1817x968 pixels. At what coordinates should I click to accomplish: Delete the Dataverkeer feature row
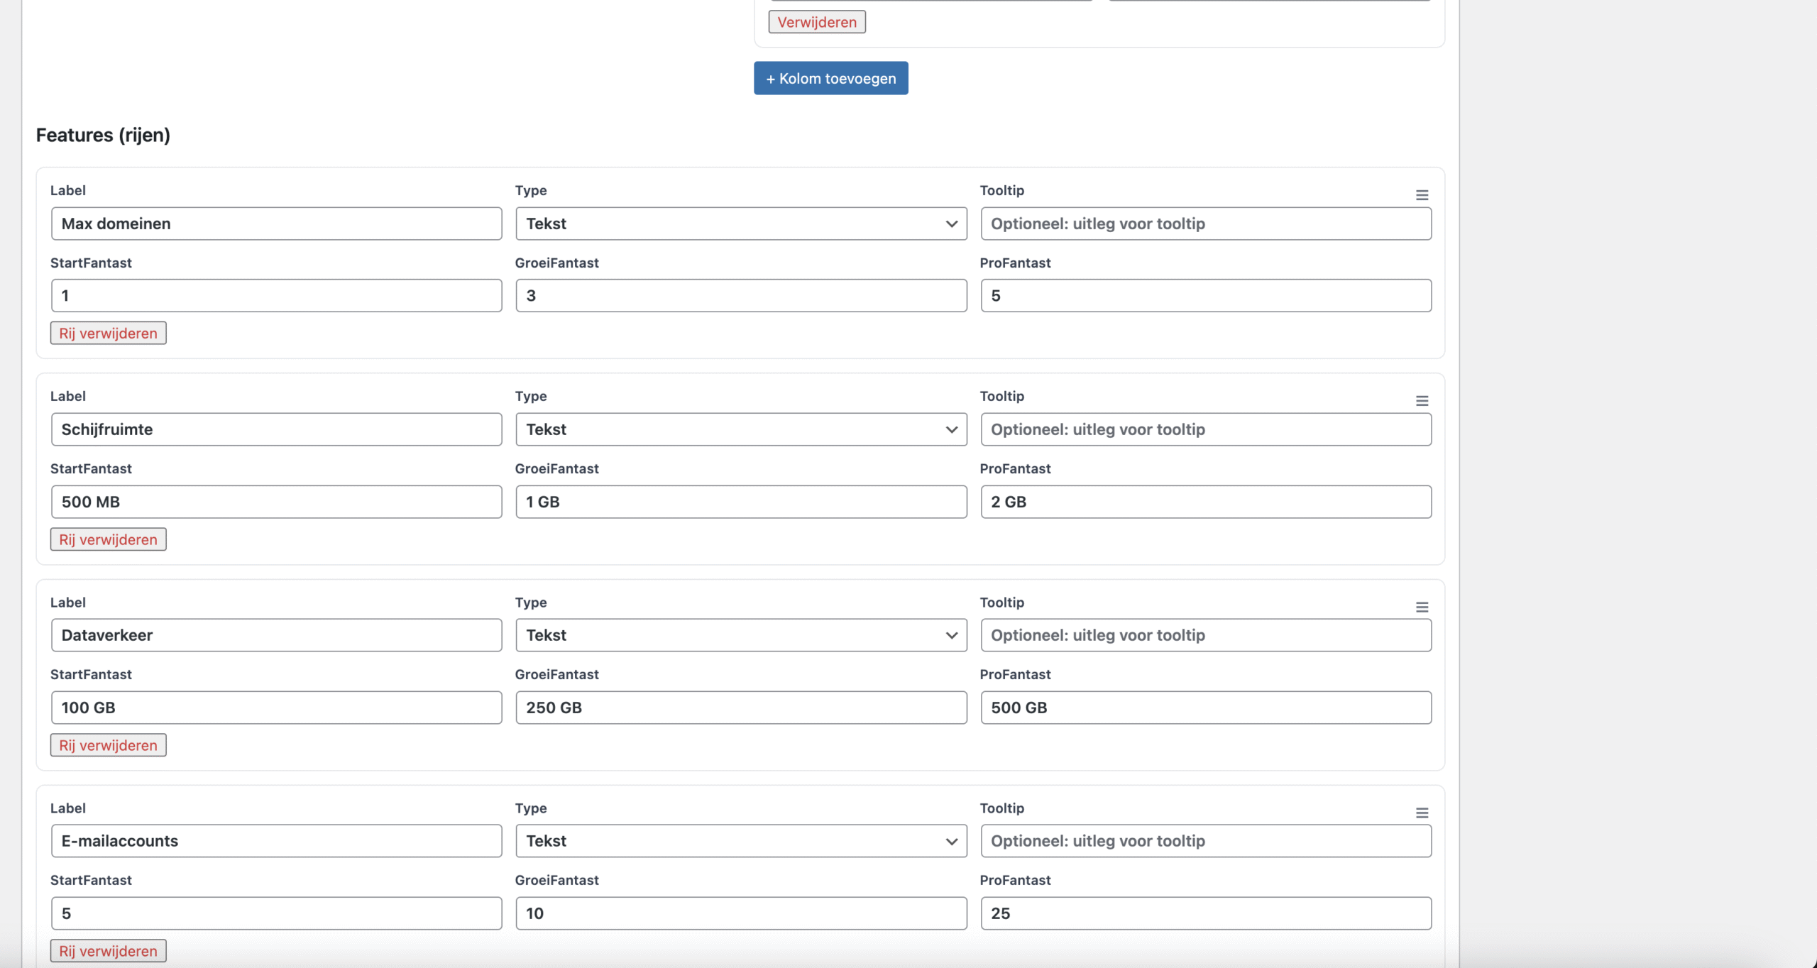108,745
